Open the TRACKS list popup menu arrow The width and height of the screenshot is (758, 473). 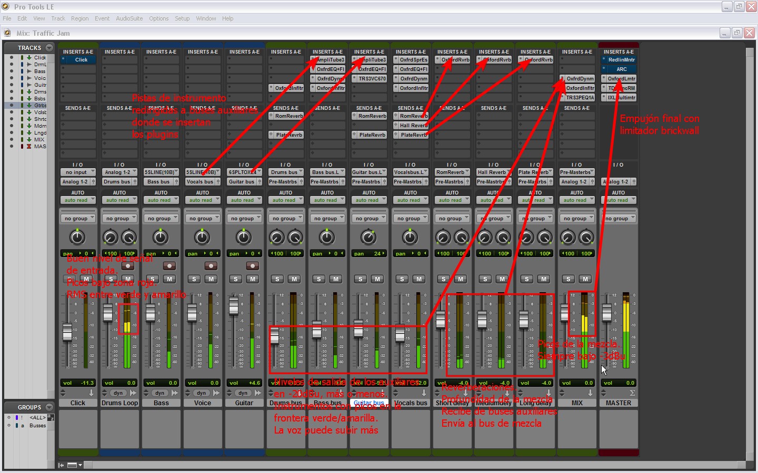coord(49,47)
